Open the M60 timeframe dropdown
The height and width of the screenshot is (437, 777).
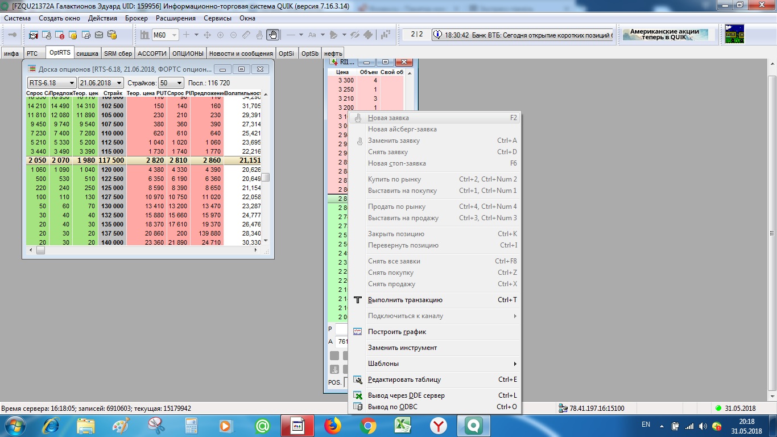pyautogui.click(x=174, y=35)
